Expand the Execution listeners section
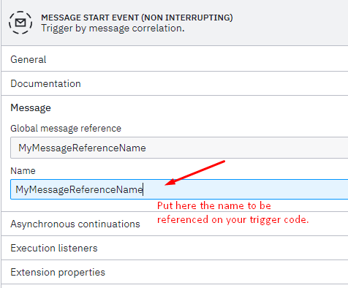The image size is (348, 288). [x=175, y=248]
